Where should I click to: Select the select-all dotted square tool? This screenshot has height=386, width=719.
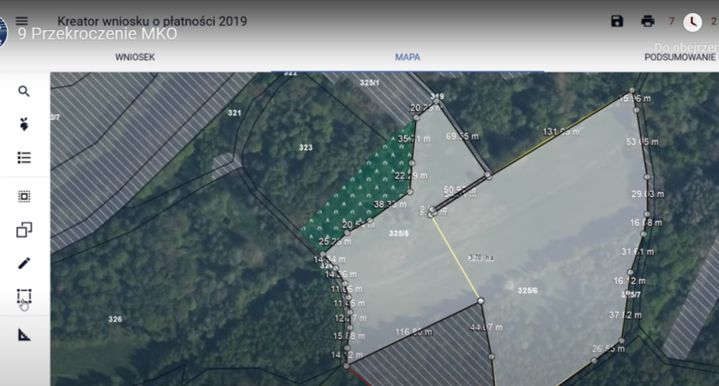[x=24, y=197]
